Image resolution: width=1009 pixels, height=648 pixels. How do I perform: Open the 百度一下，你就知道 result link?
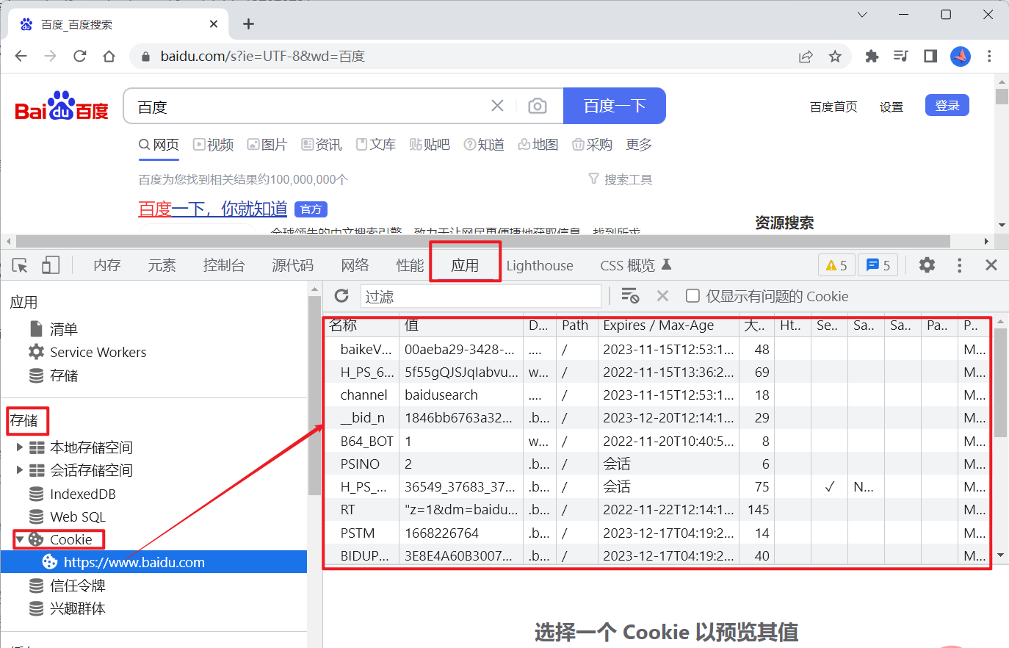click(213, 209)
